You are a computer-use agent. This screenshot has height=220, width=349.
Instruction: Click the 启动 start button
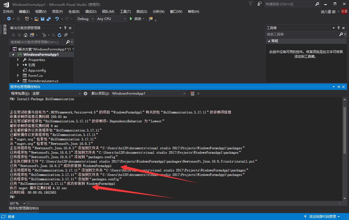[x=135, y=19]
